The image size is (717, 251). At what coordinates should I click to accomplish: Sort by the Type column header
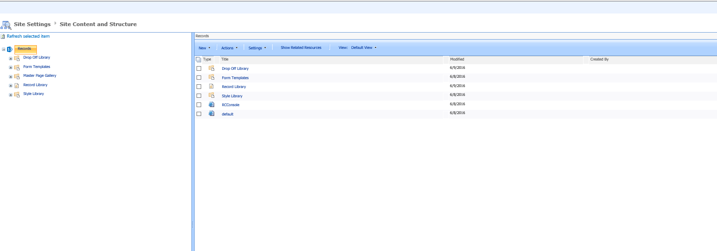tap(207, 60)
